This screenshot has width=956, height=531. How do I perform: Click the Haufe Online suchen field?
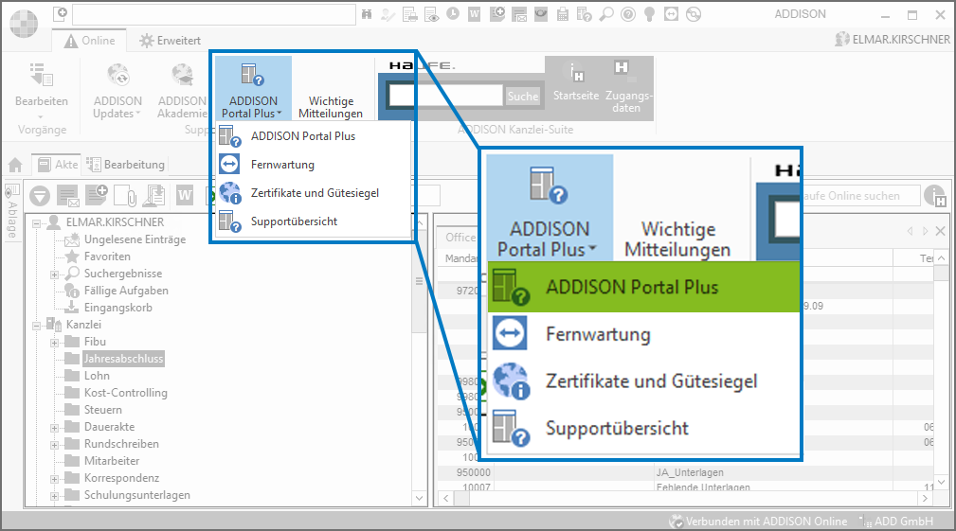[860, 195]
